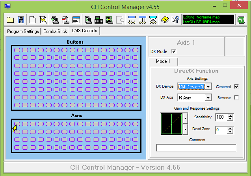Select the bottom-left axis in the Axes grid

coord(17,147)
